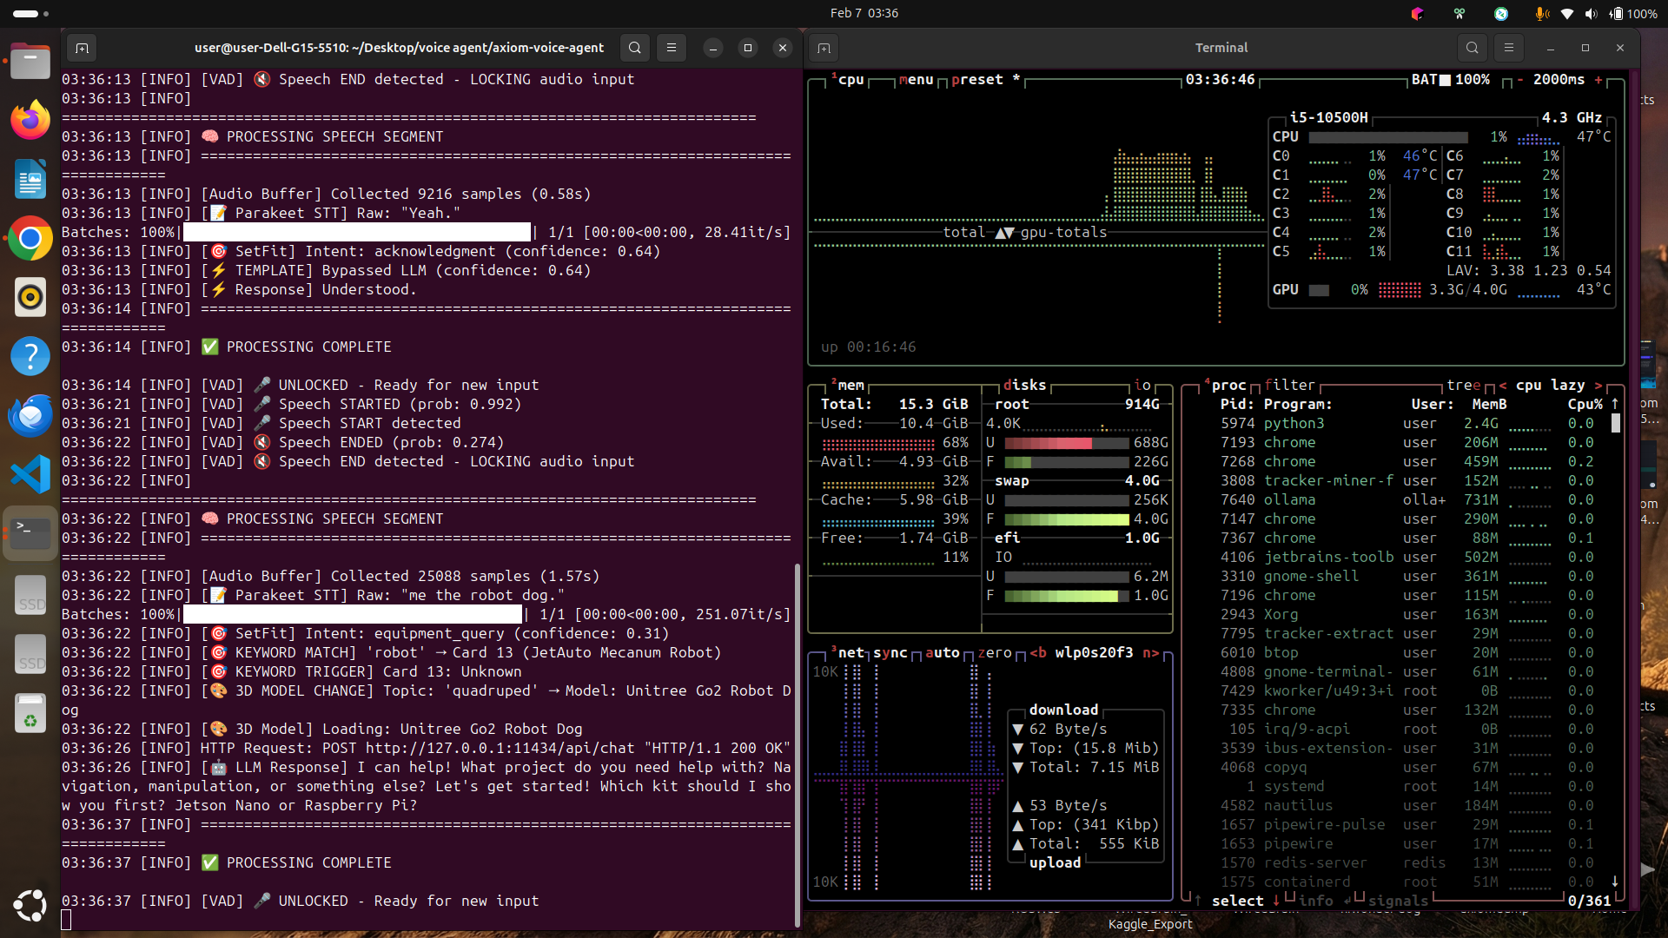Click the cpu box label in btop

click(x=847, y=79)
